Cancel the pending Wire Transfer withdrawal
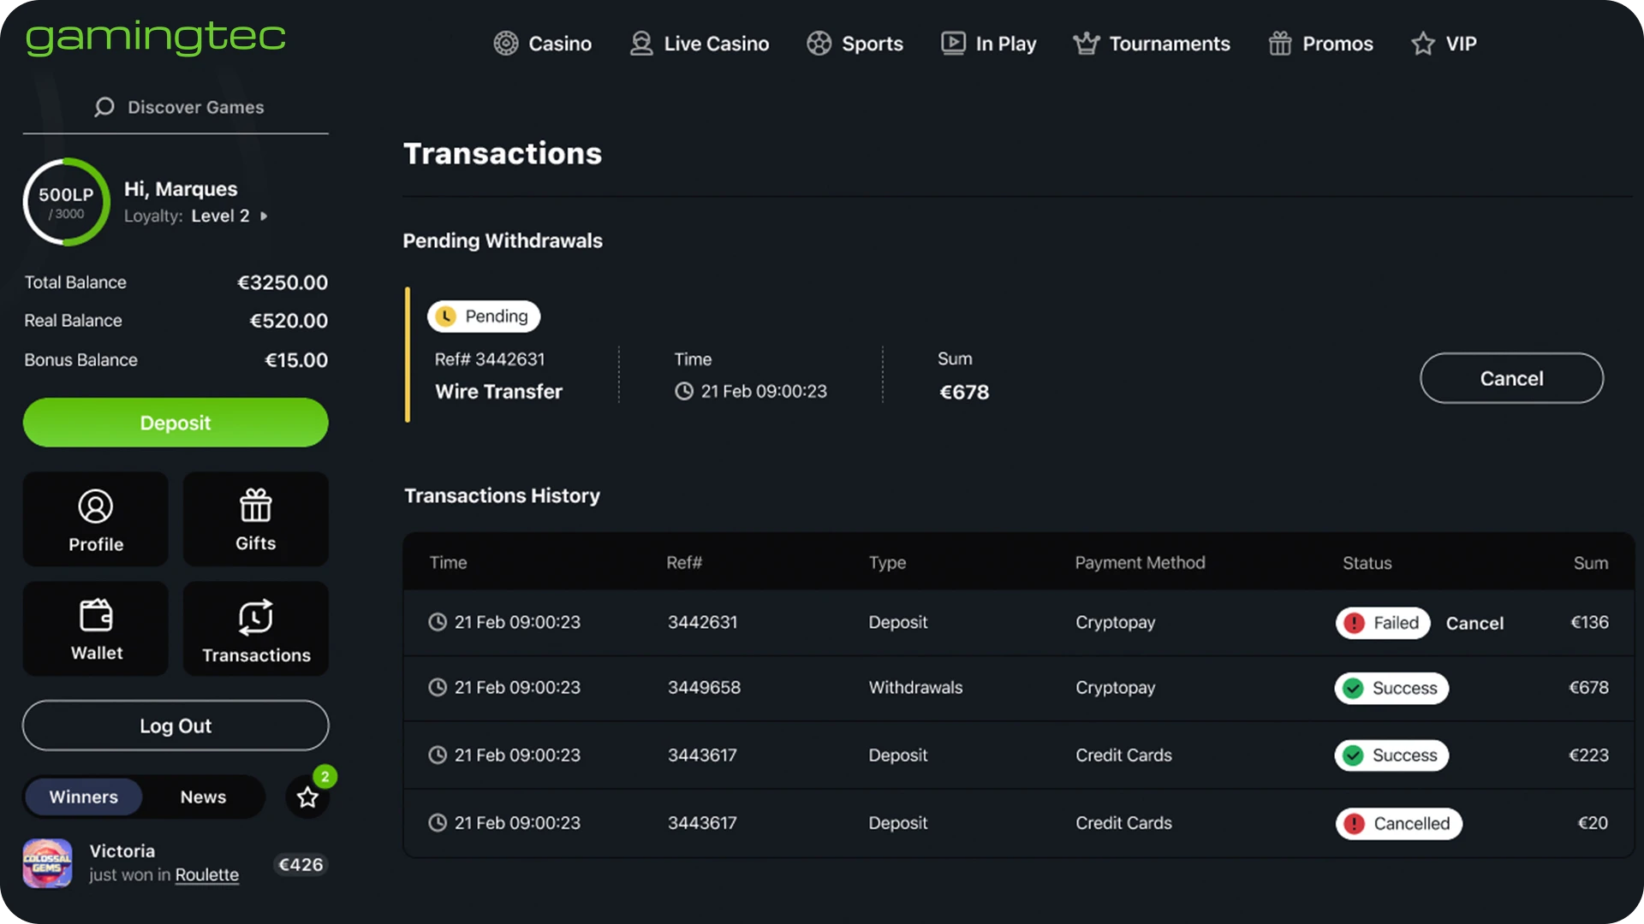Image resolution: width=1644 pixels, height=924 pixels. tap(1511, 378)
